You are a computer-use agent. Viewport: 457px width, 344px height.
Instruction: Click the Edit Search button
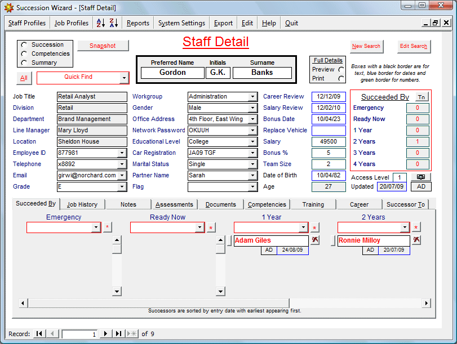click(x=413, y=46)
